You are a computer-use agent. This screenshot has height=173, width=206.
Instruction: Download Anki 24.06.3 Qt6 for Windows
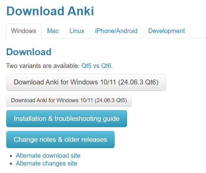(x=86, y=82)
